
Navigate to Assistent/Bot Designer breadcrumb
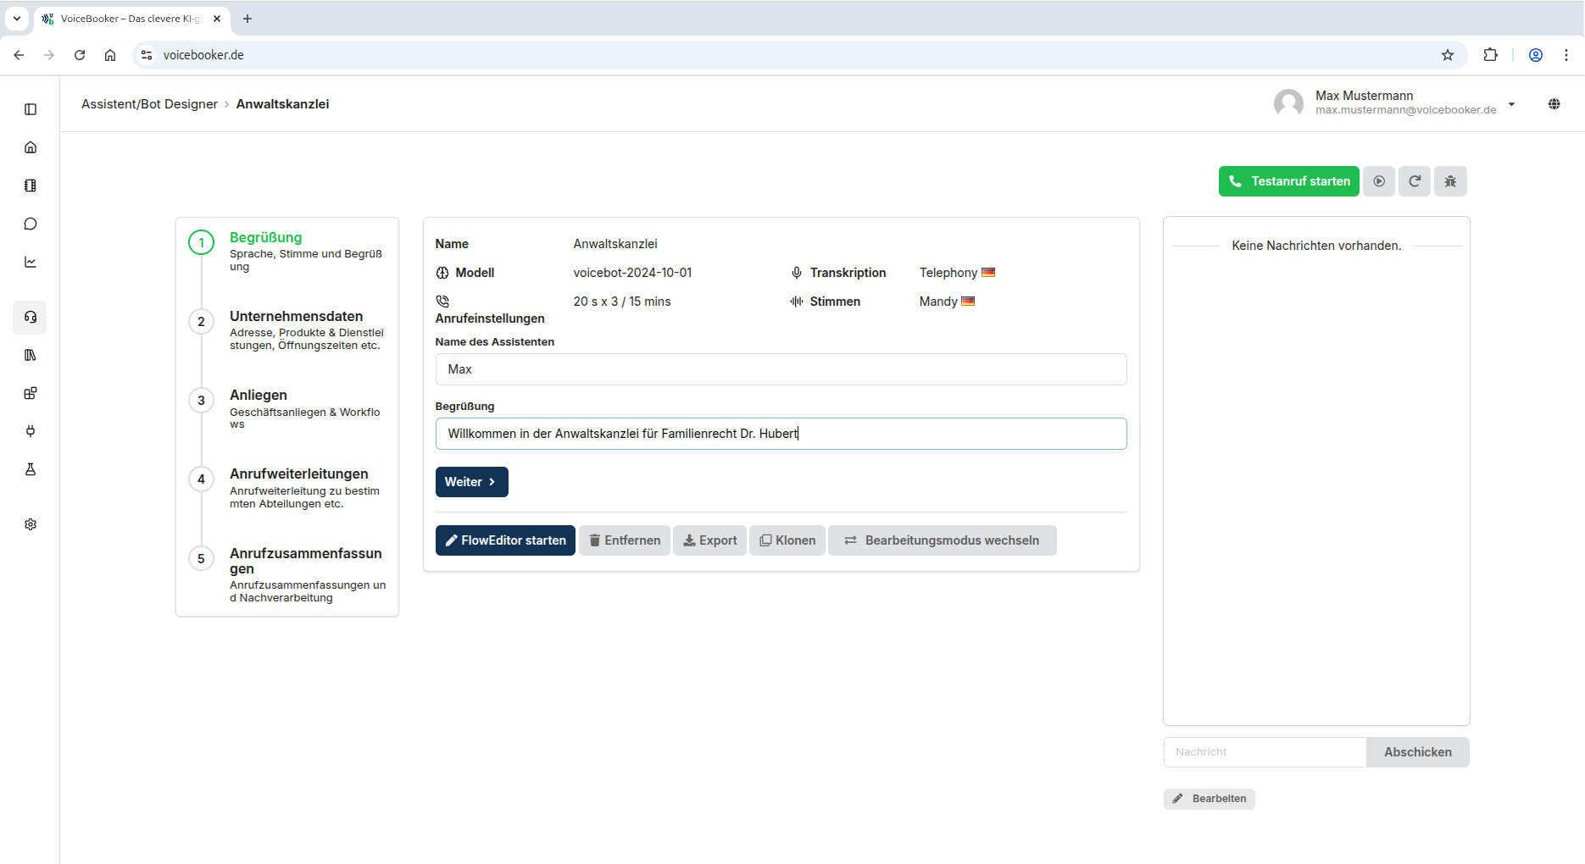[149, 103]
